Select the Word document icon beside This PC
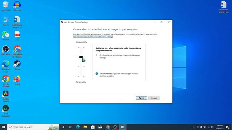Screen dimensions: 232x130 pyautogui.click(x=17, y=22)
